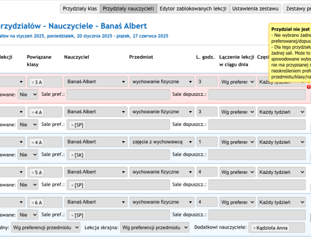The image size is (311, 237).
Task: Remove additional teacher Kądzioła Anna tag
Action: pyautogui.click(x=254, y=228)
